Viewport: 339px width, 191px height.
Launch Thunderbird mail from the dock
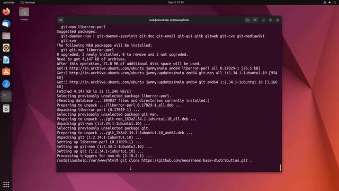click(6, 23)
